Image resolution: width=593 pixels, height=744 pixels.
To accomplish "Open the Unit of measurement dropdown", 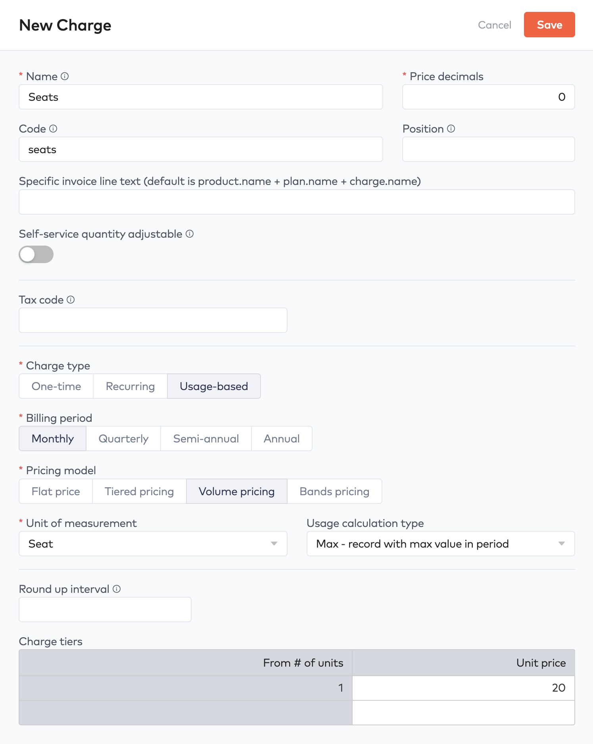I will pos(153,544).
